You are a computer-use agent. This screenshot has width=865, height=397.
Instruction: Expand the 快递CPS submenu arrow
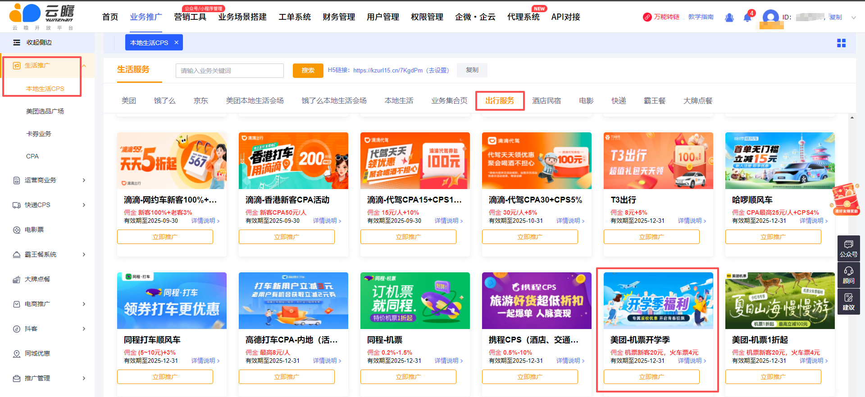coord(84,205)
